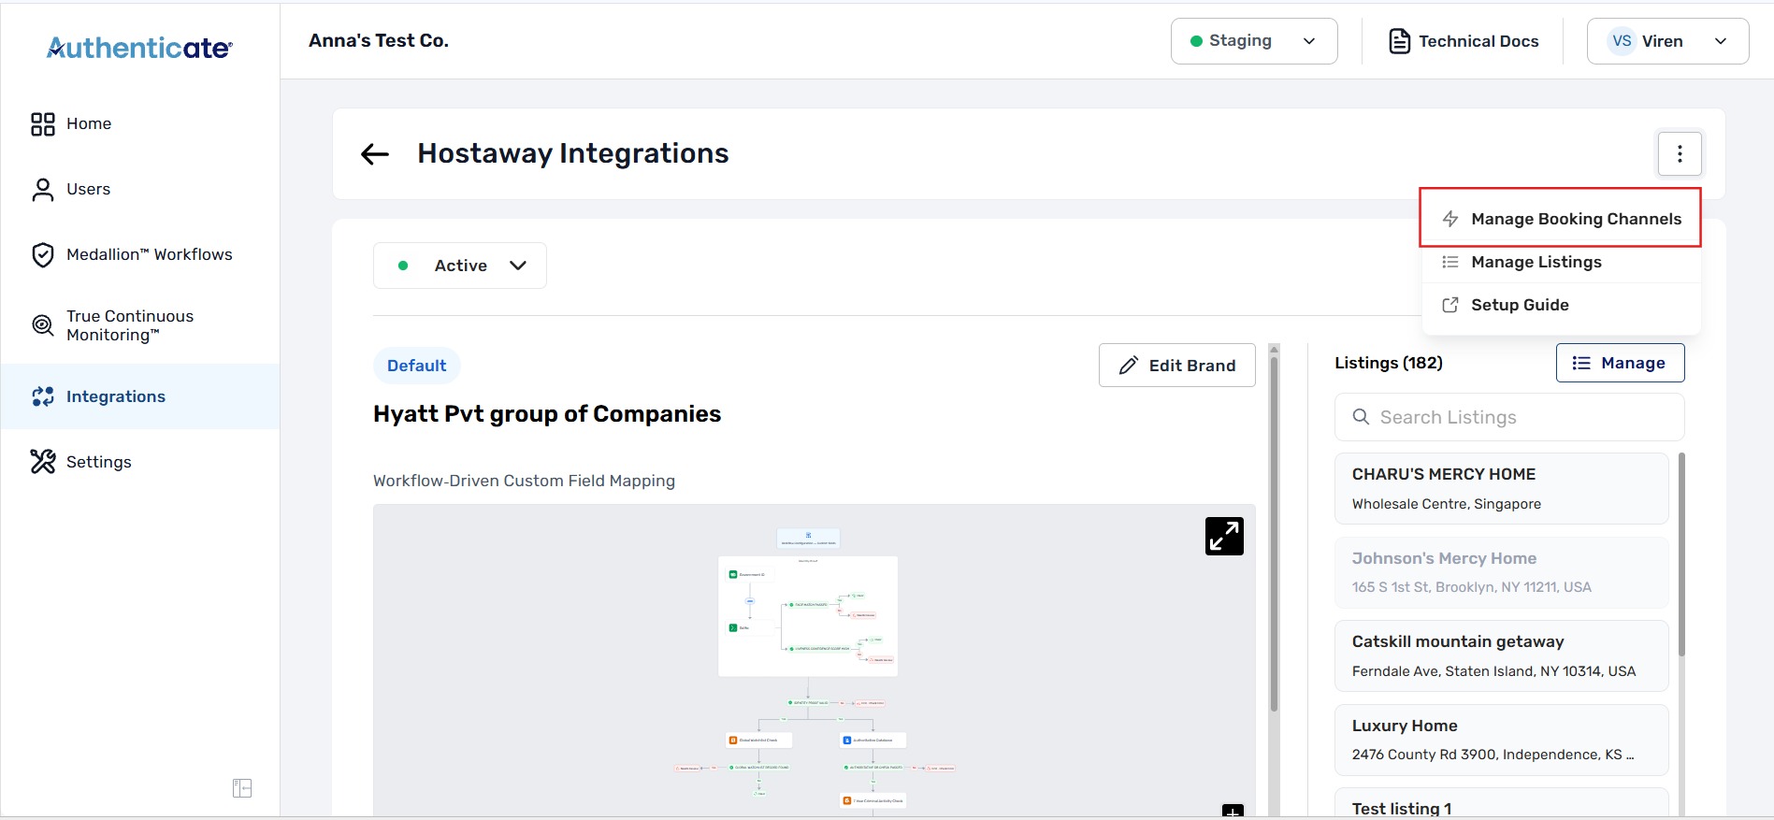
Task: Click the Active dropdown chevron
Action: (x=518, y=266)
